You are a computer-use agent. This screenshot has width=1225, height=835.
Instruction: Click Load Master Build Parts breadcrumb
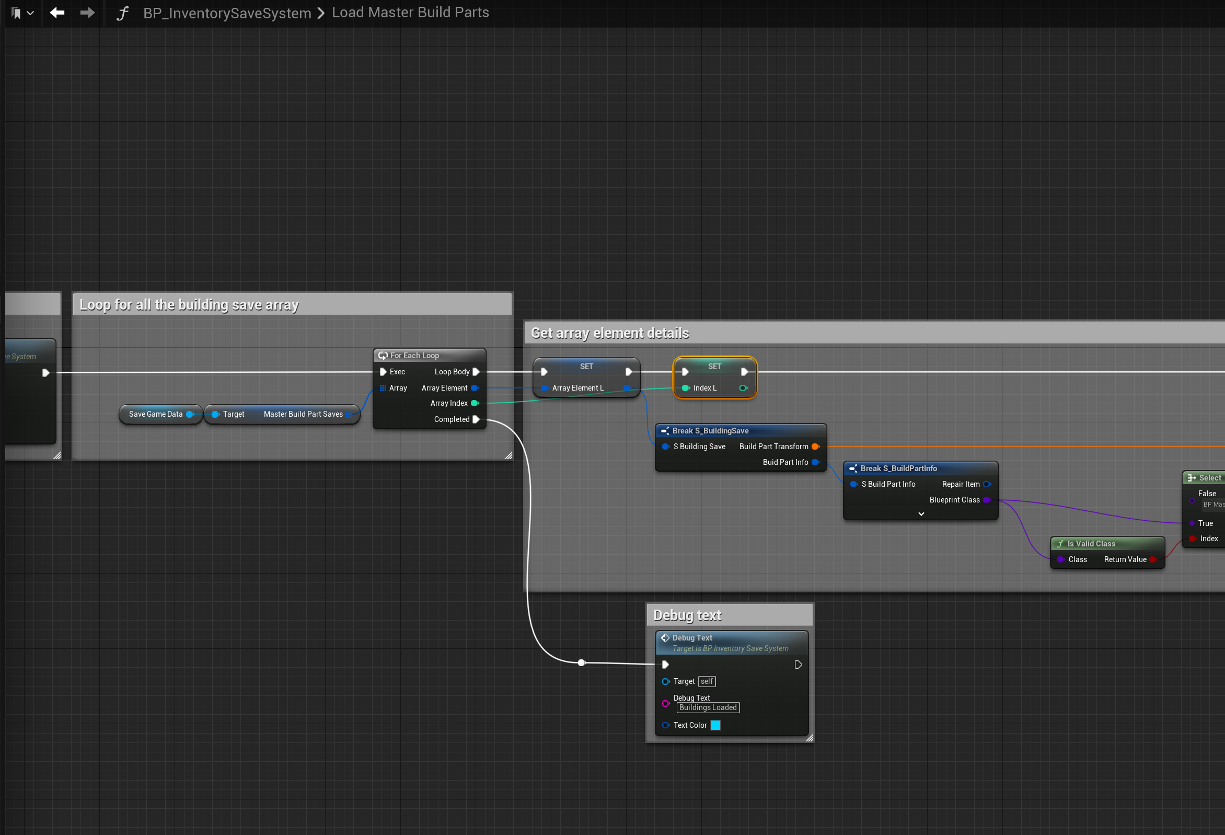pos(410,12)
